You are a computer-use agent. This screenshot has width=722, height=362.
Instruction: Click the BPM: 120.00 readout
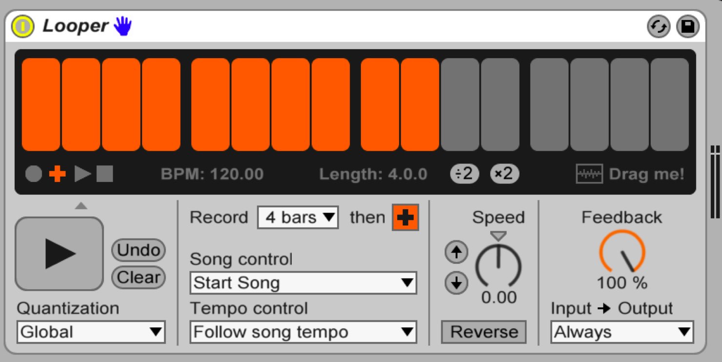pos(212,174)
